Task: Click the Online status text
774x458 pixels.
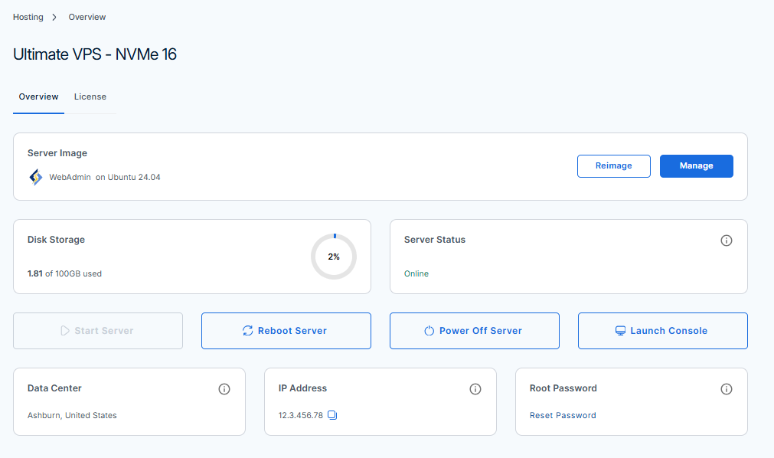Action: click(x=416, y=273)
